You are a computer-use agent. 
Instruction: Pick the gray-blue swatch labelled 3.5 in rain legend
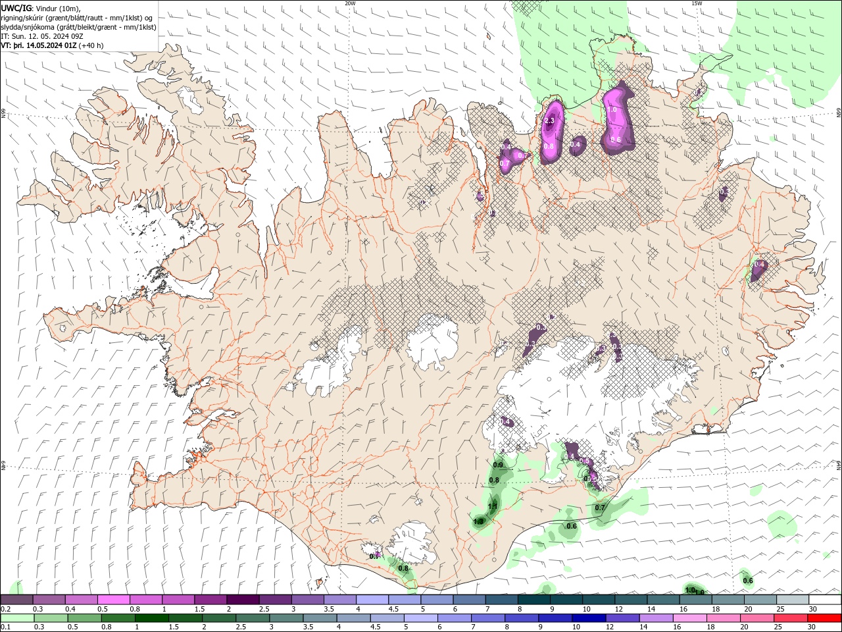pyautogui.click(x=319, y=618)
